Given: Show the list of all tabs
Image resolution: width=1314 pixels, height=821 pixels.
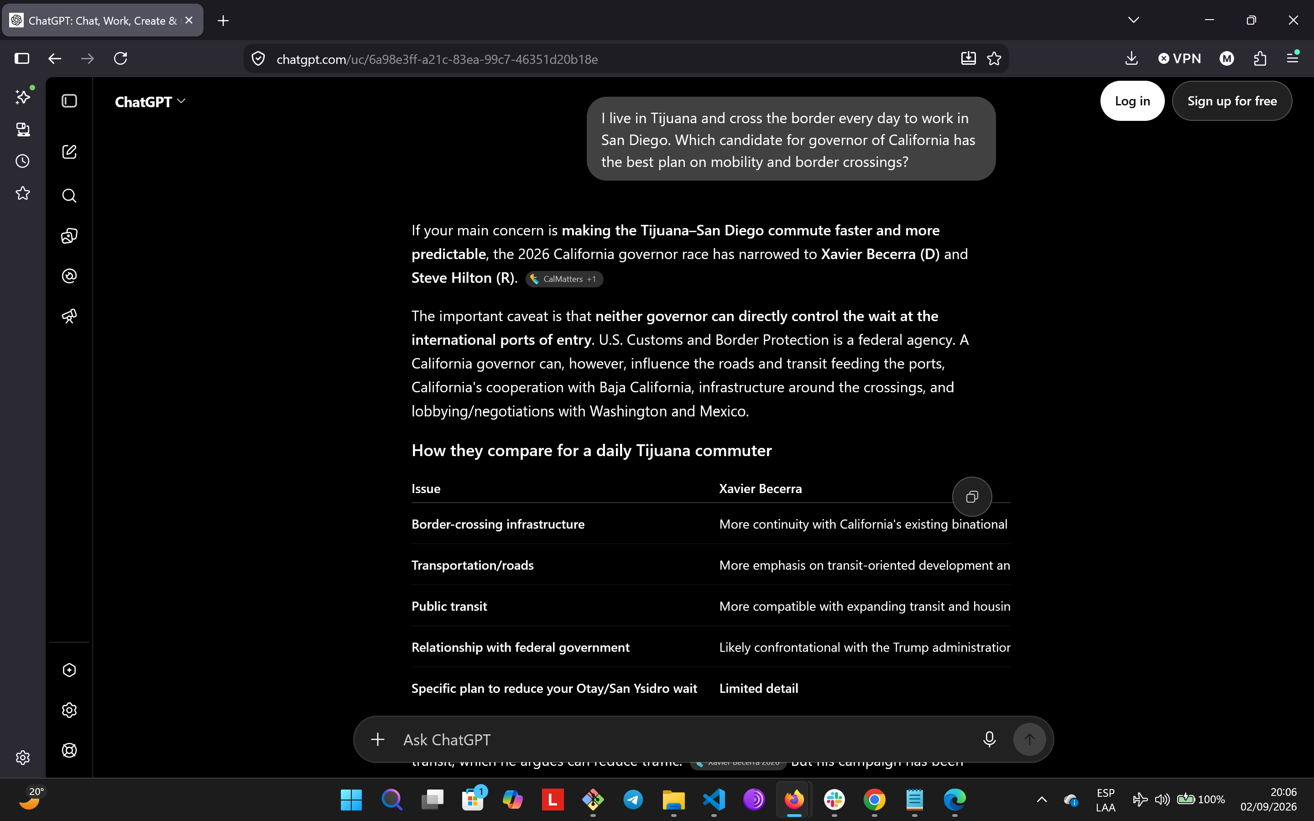Looking at the screenshot, I should pyautogui.click(x=1134, y=20).
